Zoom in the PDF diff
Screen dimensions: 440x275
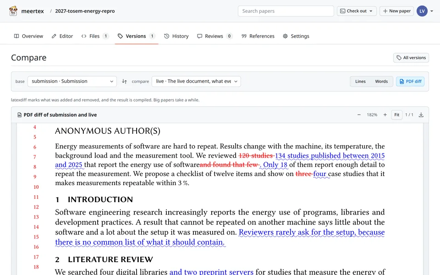point(385,115)
